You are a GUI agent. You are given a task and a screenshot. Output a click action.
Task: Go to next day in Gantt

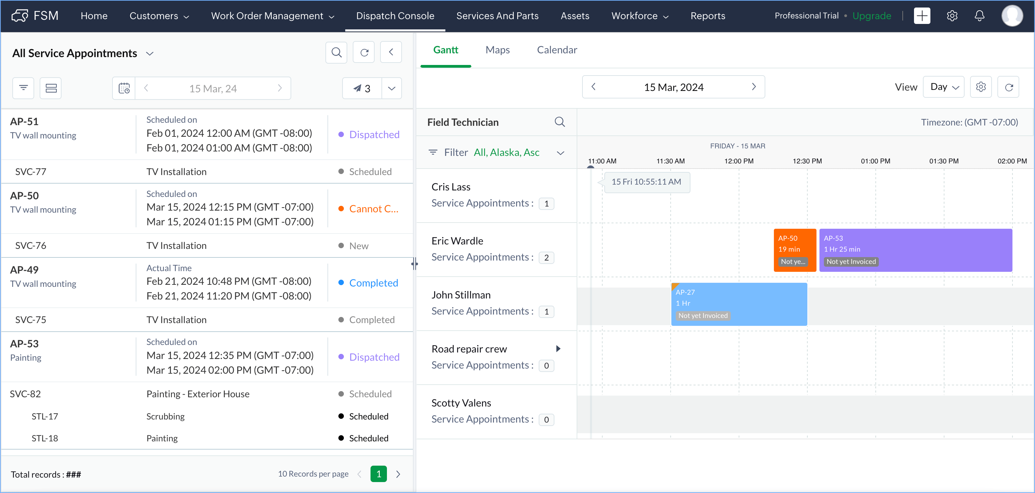pos(754,87)
